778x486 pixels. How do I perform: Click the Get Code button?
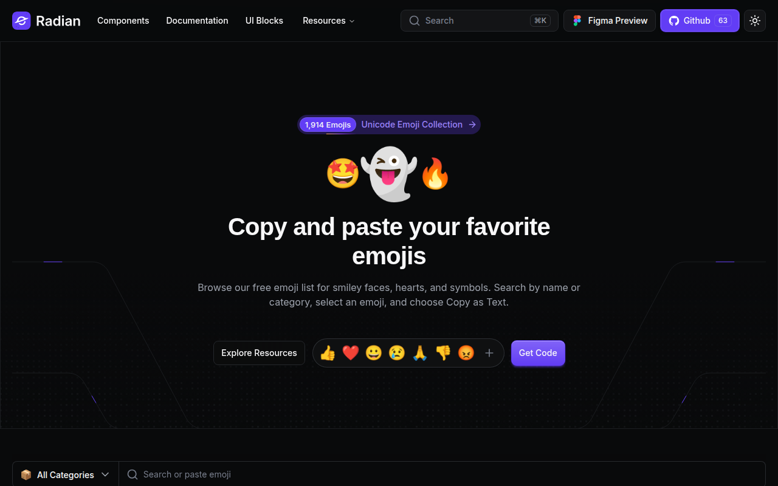(x=538, y=353)
